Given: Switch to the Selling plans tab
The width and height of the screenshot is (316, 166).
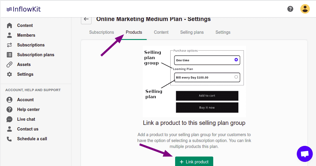Looking at the screenshot, I should coord(192,32).
